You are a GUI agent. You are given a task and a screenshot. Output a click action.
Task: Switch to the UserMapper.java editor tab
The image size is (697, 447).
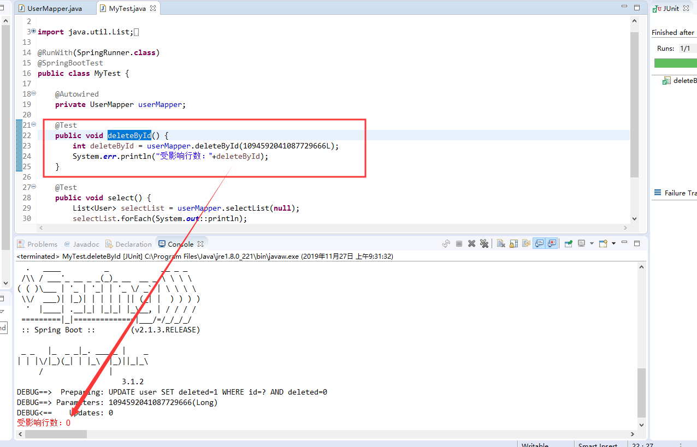(x=50, y=8)
